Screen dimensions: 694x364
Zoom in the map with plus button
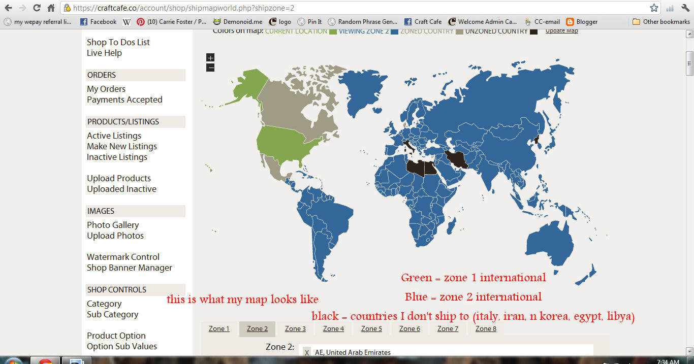pyautogui.click(x=210, y=58)
